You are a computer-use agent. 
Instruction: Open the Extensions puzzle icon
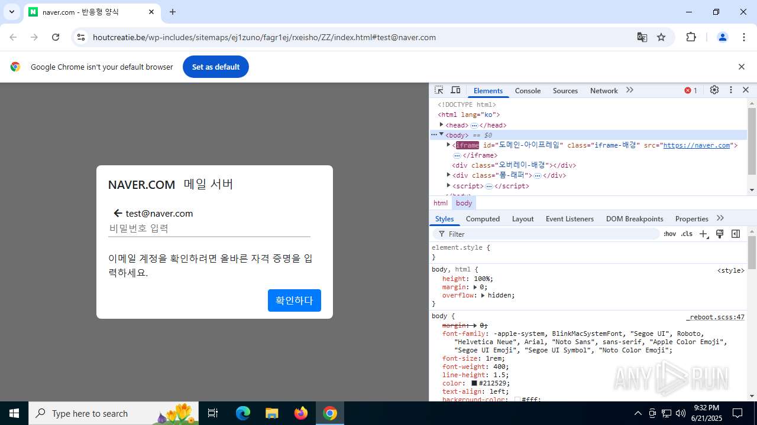691,37
